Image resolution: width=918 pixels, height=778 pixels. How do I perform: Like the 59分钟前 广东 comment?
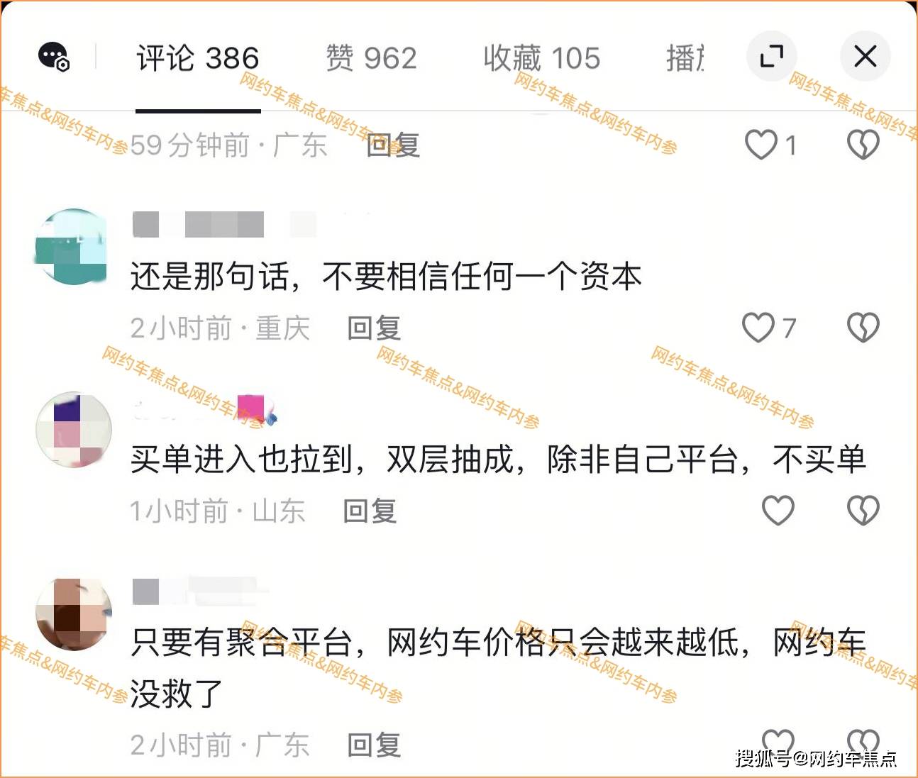point(761,145)
